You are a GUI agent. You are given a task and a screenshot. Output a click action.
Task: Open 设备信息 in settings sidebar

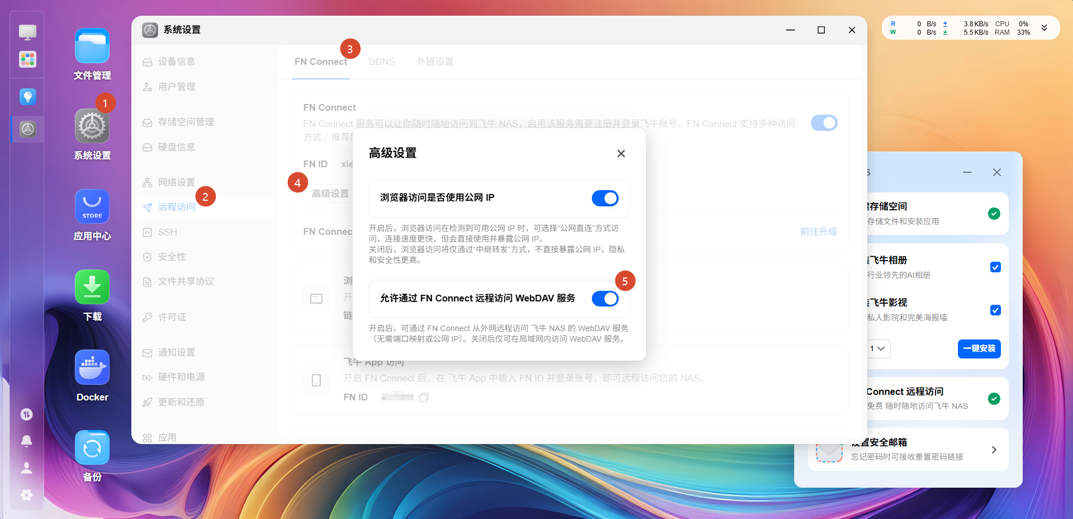205,62
